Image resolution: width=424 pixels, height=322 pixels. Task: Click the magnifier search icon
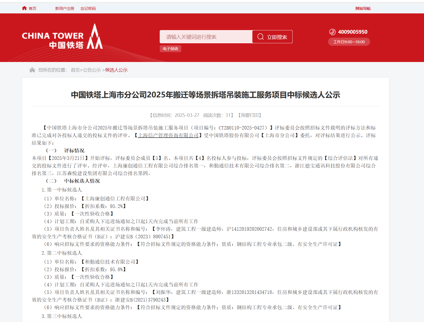[x=260, y=37]
